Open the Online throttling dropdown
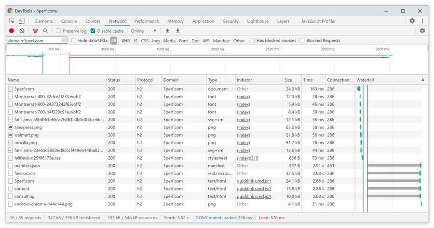Viewport: 434px width, 228px height. pos(144,31)
